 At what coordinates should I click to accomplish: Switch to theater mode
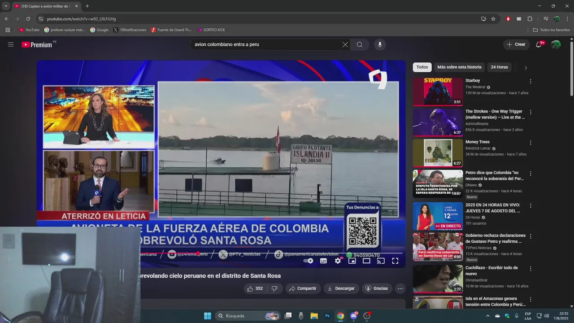point(366,261)
